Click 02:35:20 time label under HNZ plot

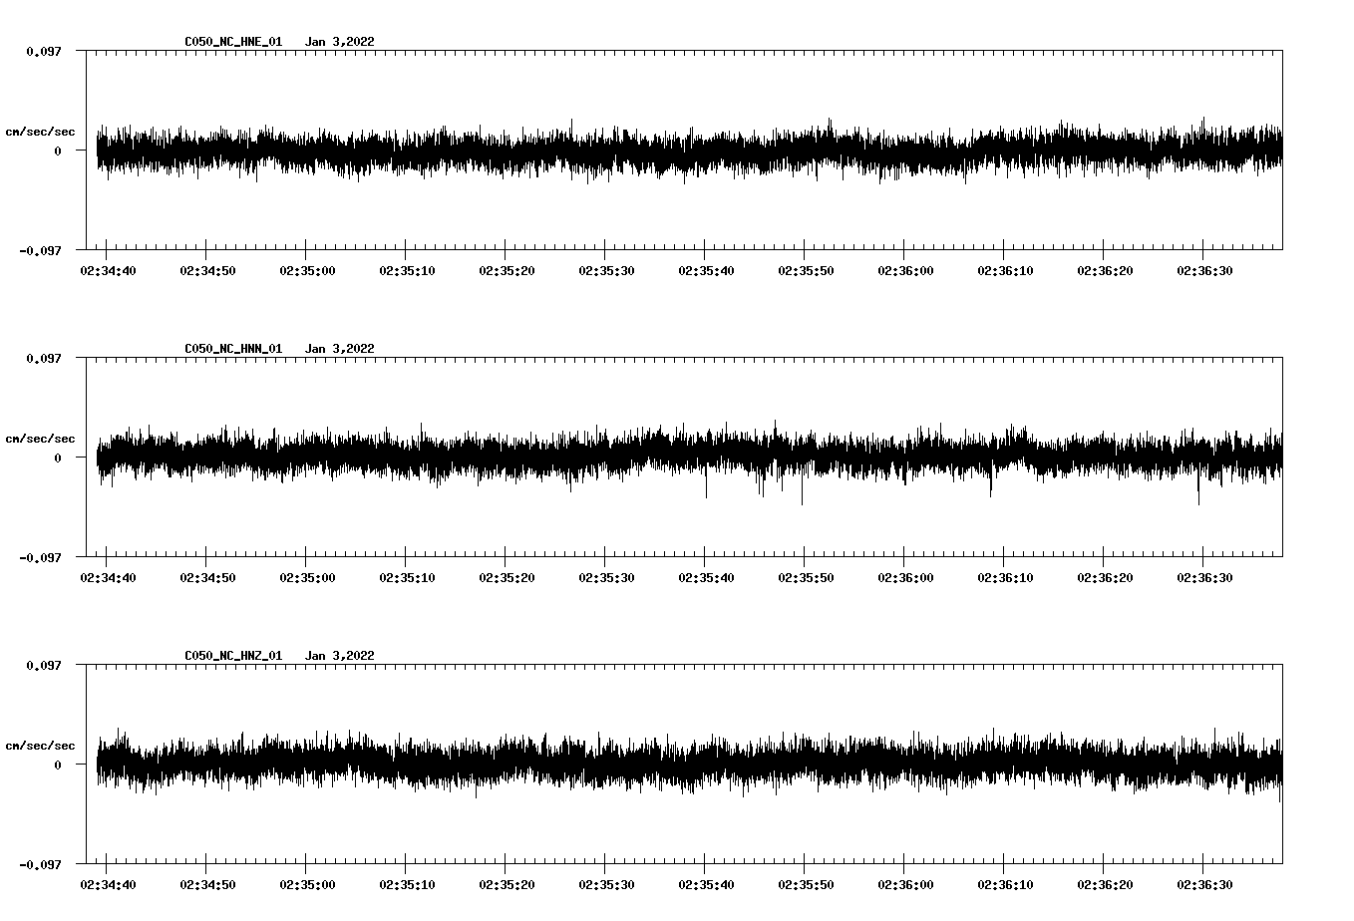[x=507, y=885]
